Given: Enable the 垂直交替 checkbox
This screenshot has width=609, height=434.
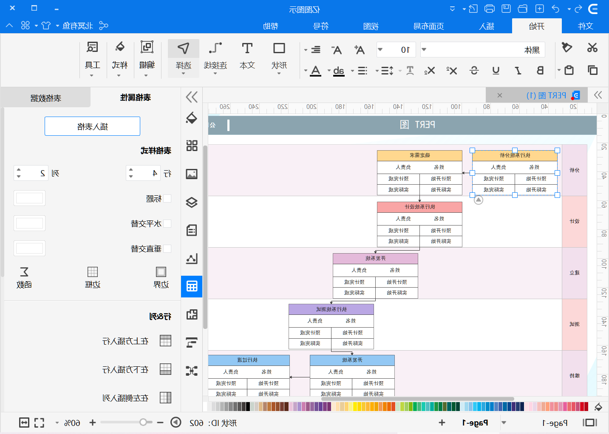Looking at the screenshot, I should [x=167, y=249].
